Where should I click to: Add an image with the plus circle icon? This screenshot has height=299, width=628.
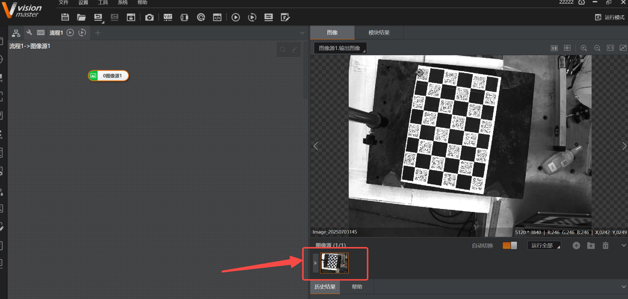pos(576,246)
